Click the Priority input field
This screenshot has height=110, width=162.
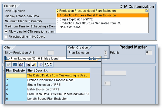[149, 52]
